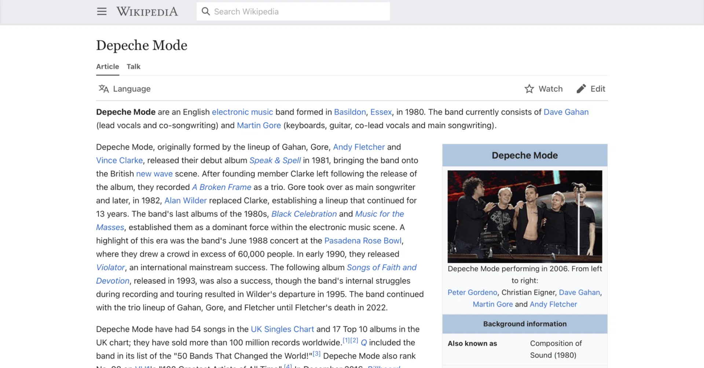704x368 pixels.
Task: Open citation reference [3]
Action: pyautogui.click(x=316, y=354)
